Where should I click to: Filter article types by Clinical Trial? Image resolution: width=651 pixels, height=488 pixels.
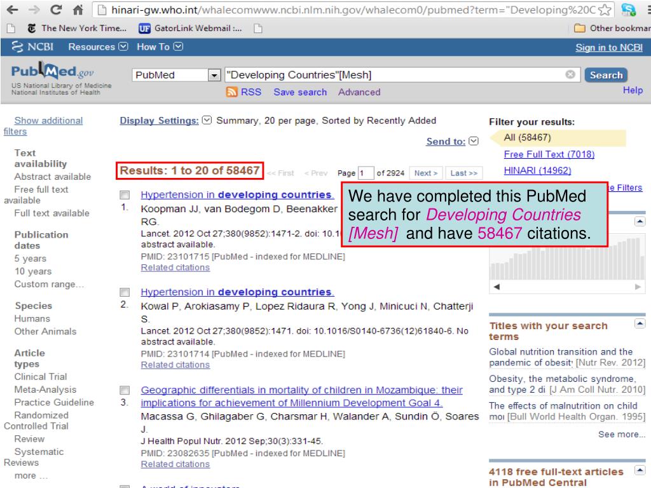[41, 377]
